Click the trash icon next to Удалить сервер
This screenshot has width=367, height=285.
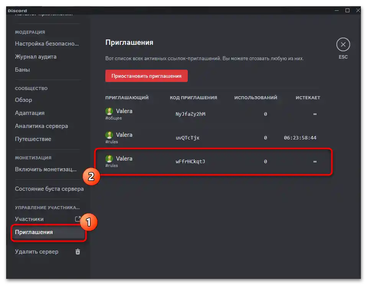[x=78, y=252]
